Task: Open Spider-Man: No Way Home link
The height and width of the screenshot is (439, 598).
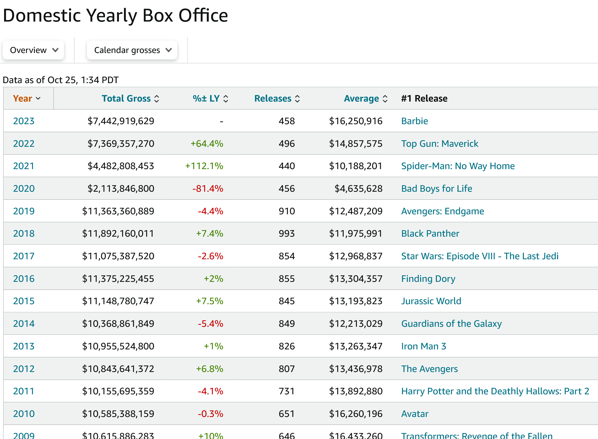Action: (x=458, y=166)
